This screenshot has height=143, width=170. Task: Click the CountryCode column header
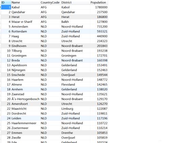(x=50, y=2)
